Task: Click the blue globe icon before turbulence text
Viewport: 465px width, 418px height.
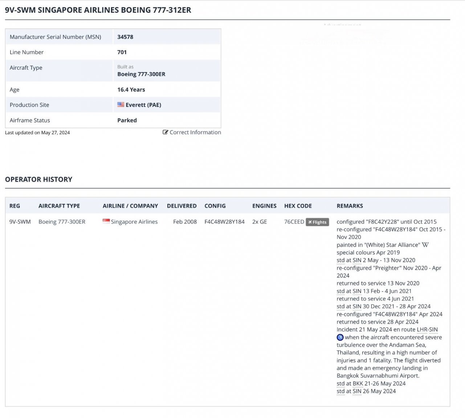Action: click(340, 337)
